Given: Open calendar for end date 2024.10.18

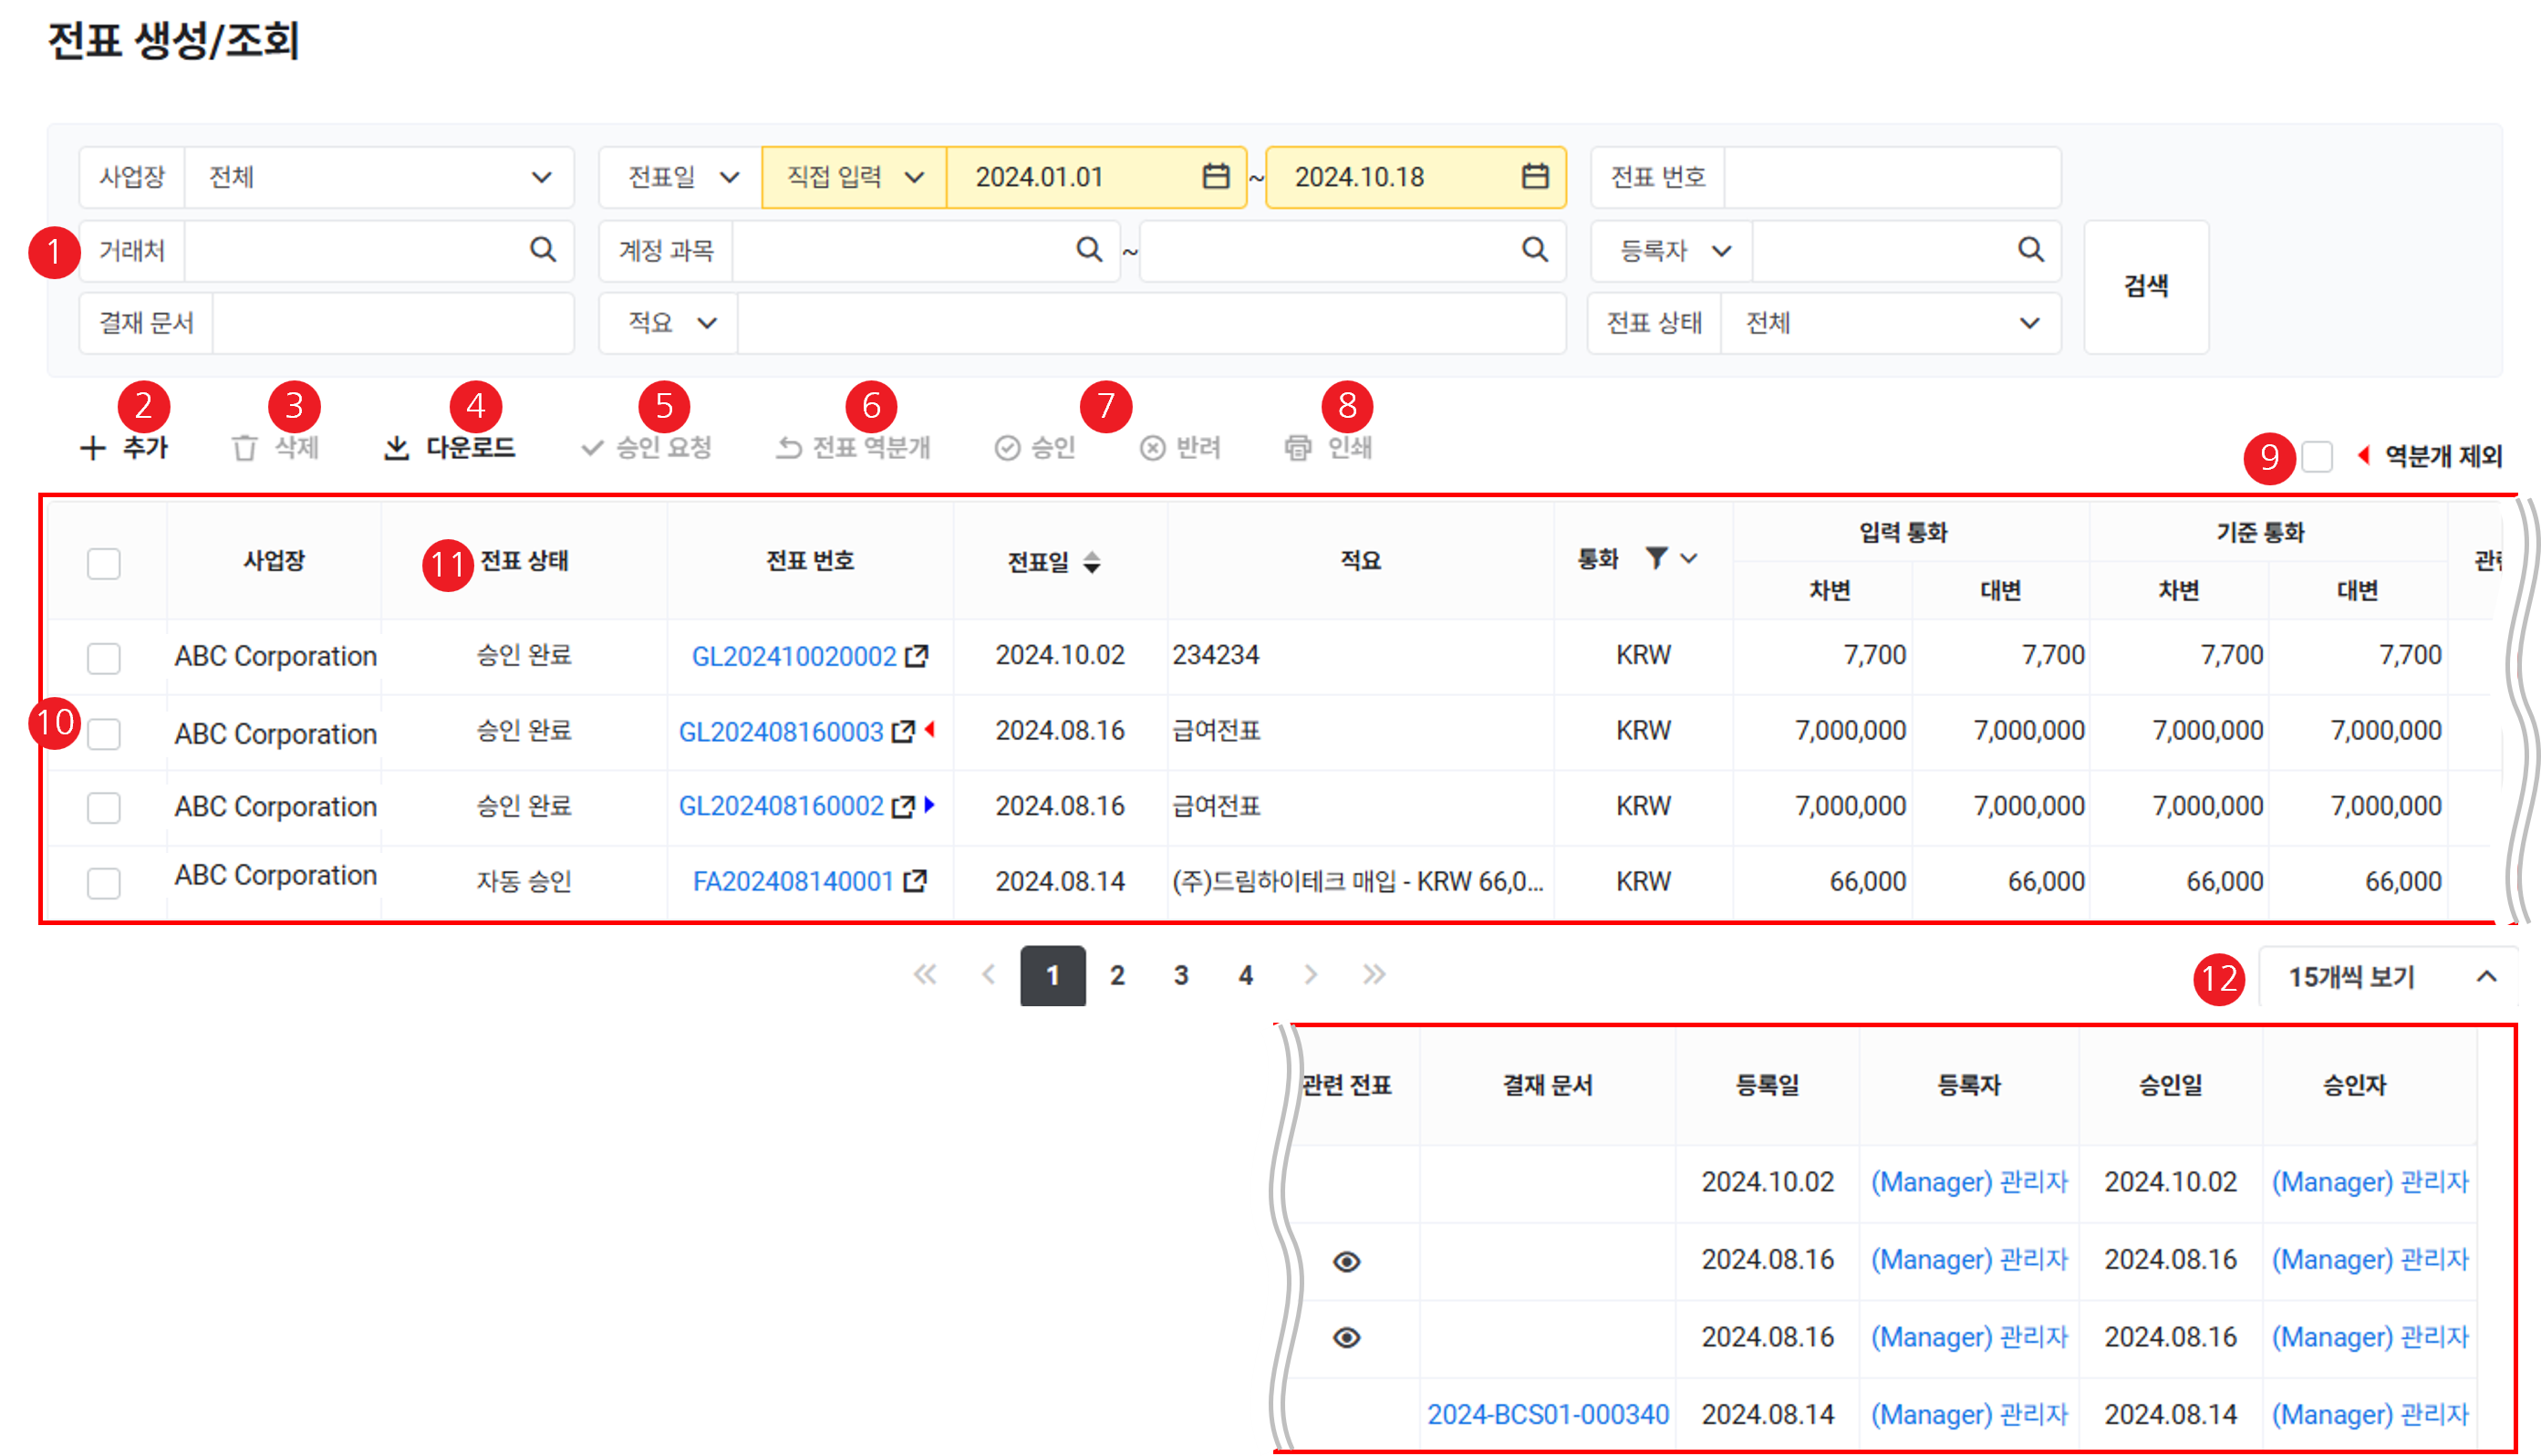Looking at the screenshot, I should pos(1534,177).
